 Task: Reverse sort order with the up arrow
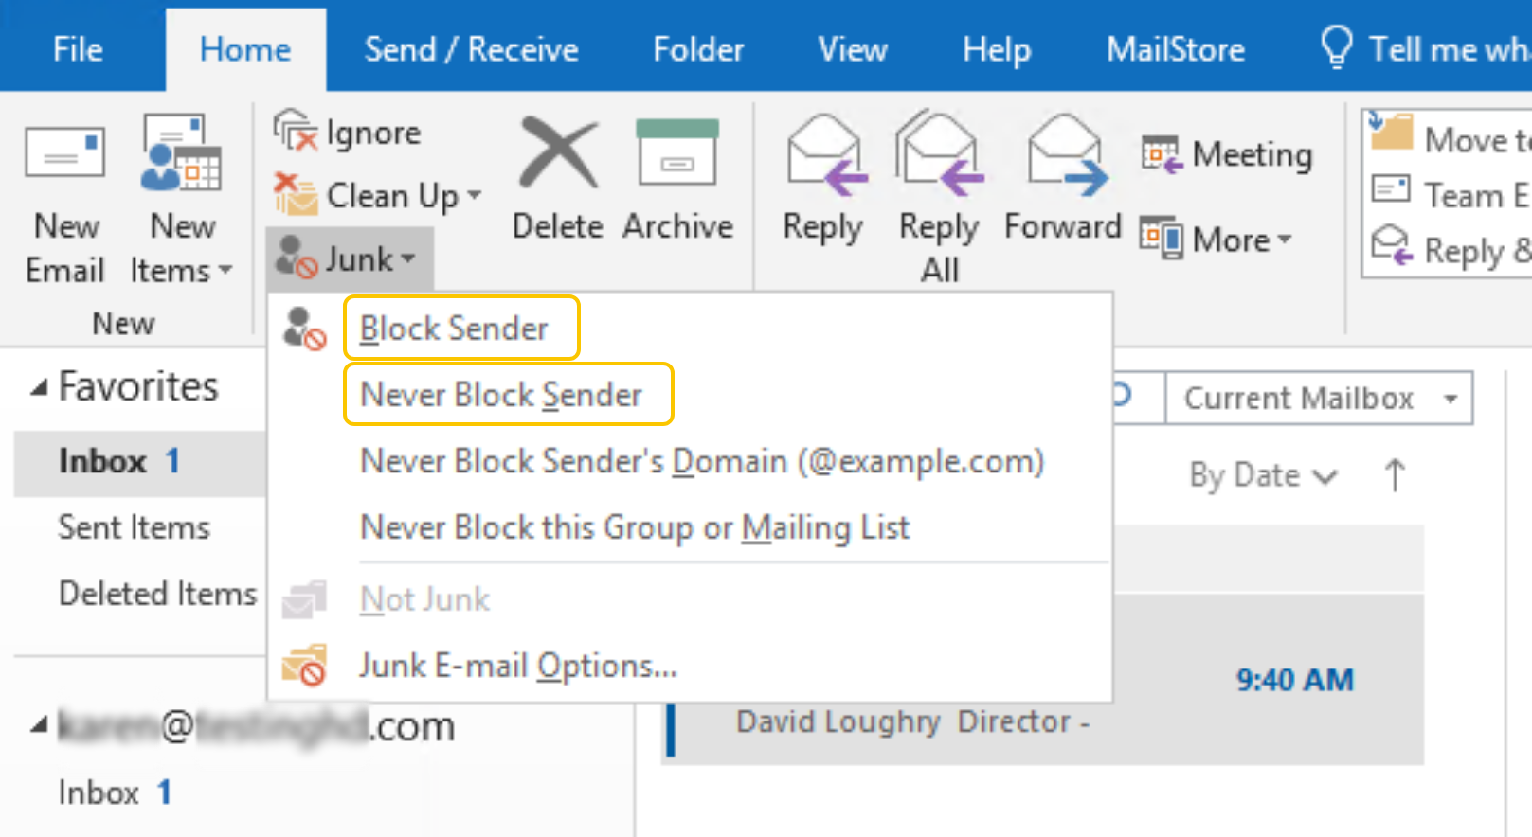(x=1394, y=475)
